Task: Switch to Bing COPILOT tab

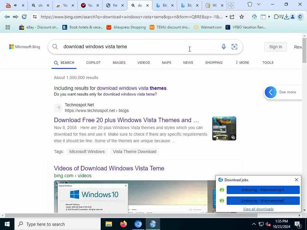Action: click(94, 63)
